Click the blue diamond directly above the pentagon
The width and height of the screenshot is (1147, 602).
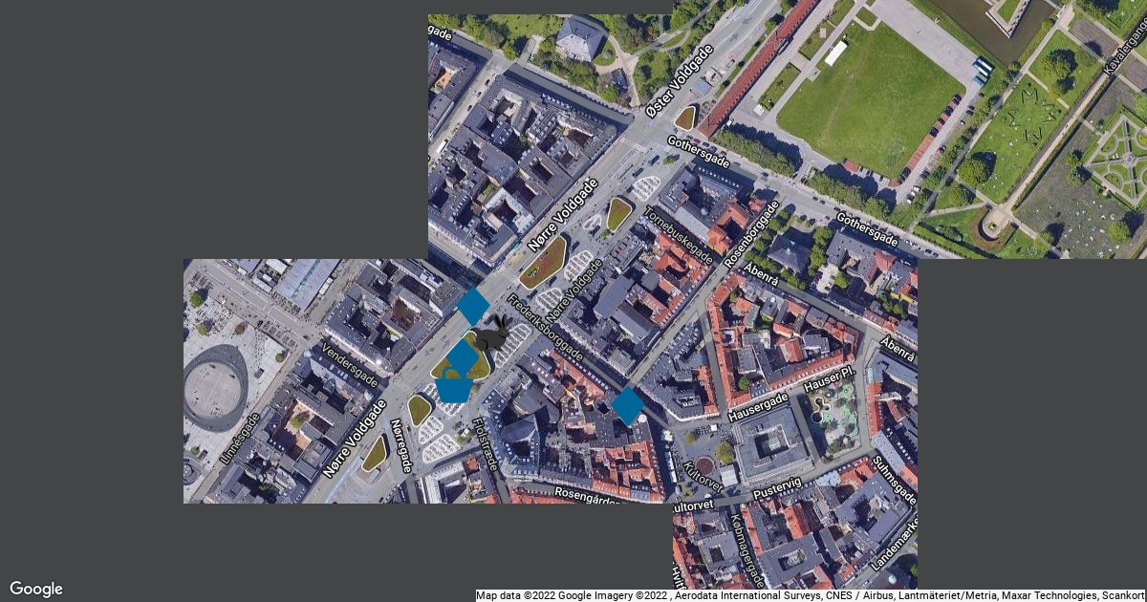point(463,357)
